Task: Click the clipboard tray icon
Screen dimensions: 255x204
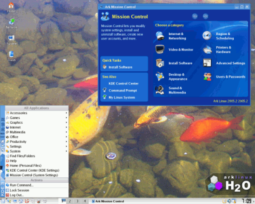Action: (x=224, y=201)
